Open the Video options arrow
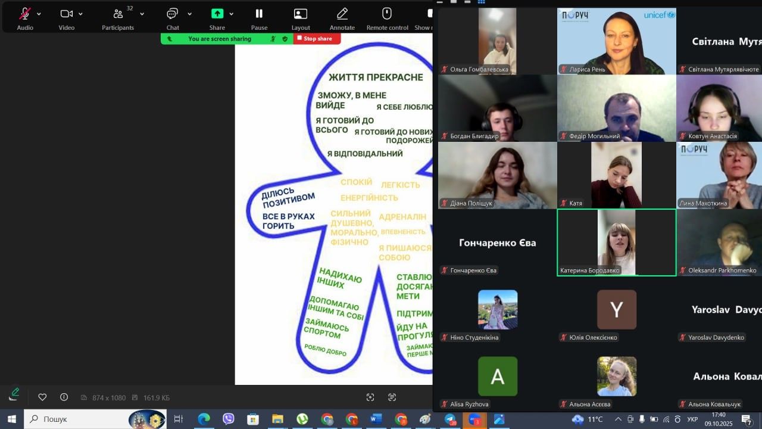This screenshot has width=762, height=429. click(x=80, y=14)
